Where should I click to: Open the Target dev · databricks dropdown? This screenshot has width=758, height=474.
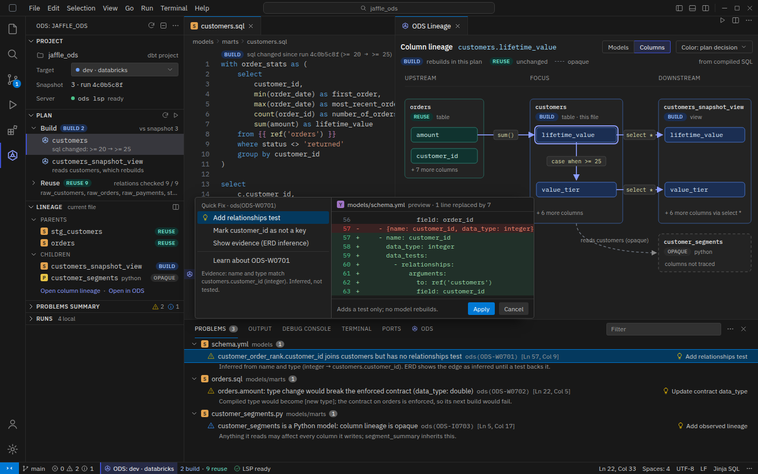tap(124, 70)
